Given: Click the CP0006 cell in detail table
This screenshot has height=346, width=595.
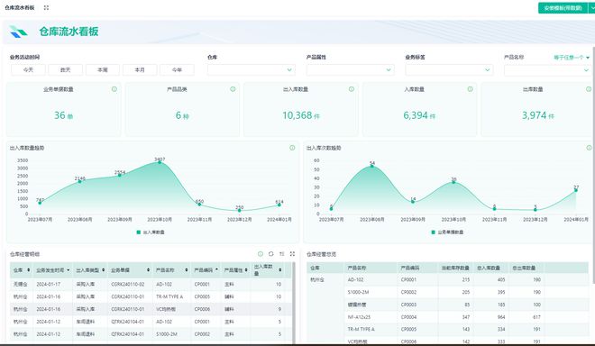Looking at the screenshot, I should pyautogui.click(x=202, y=309).
